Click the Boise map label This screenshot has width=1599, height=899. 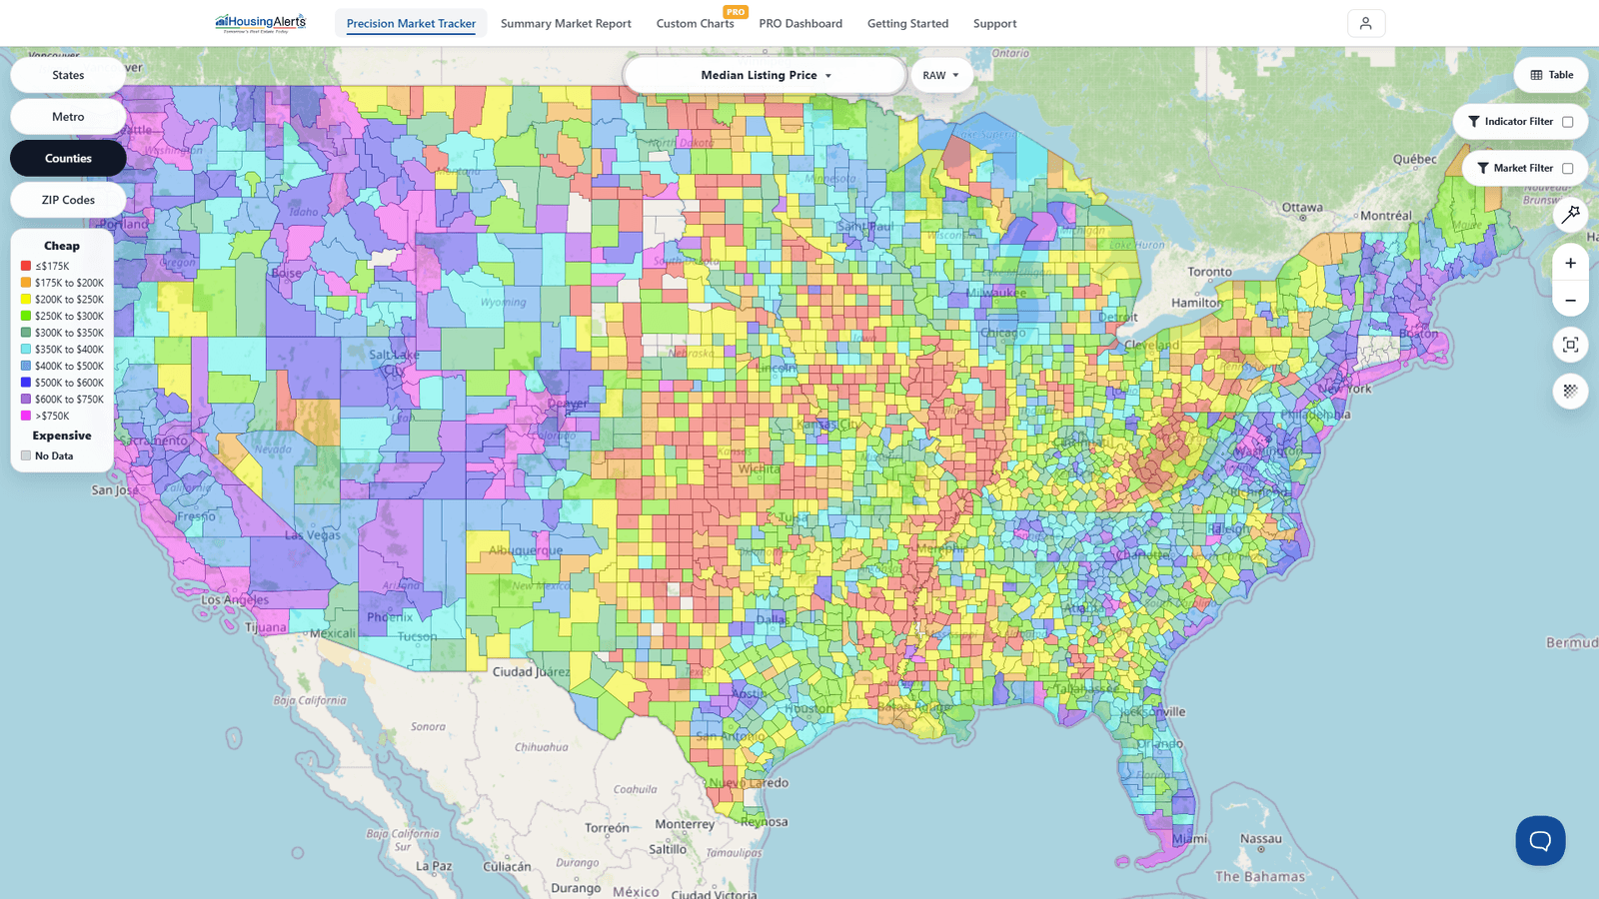286,273
